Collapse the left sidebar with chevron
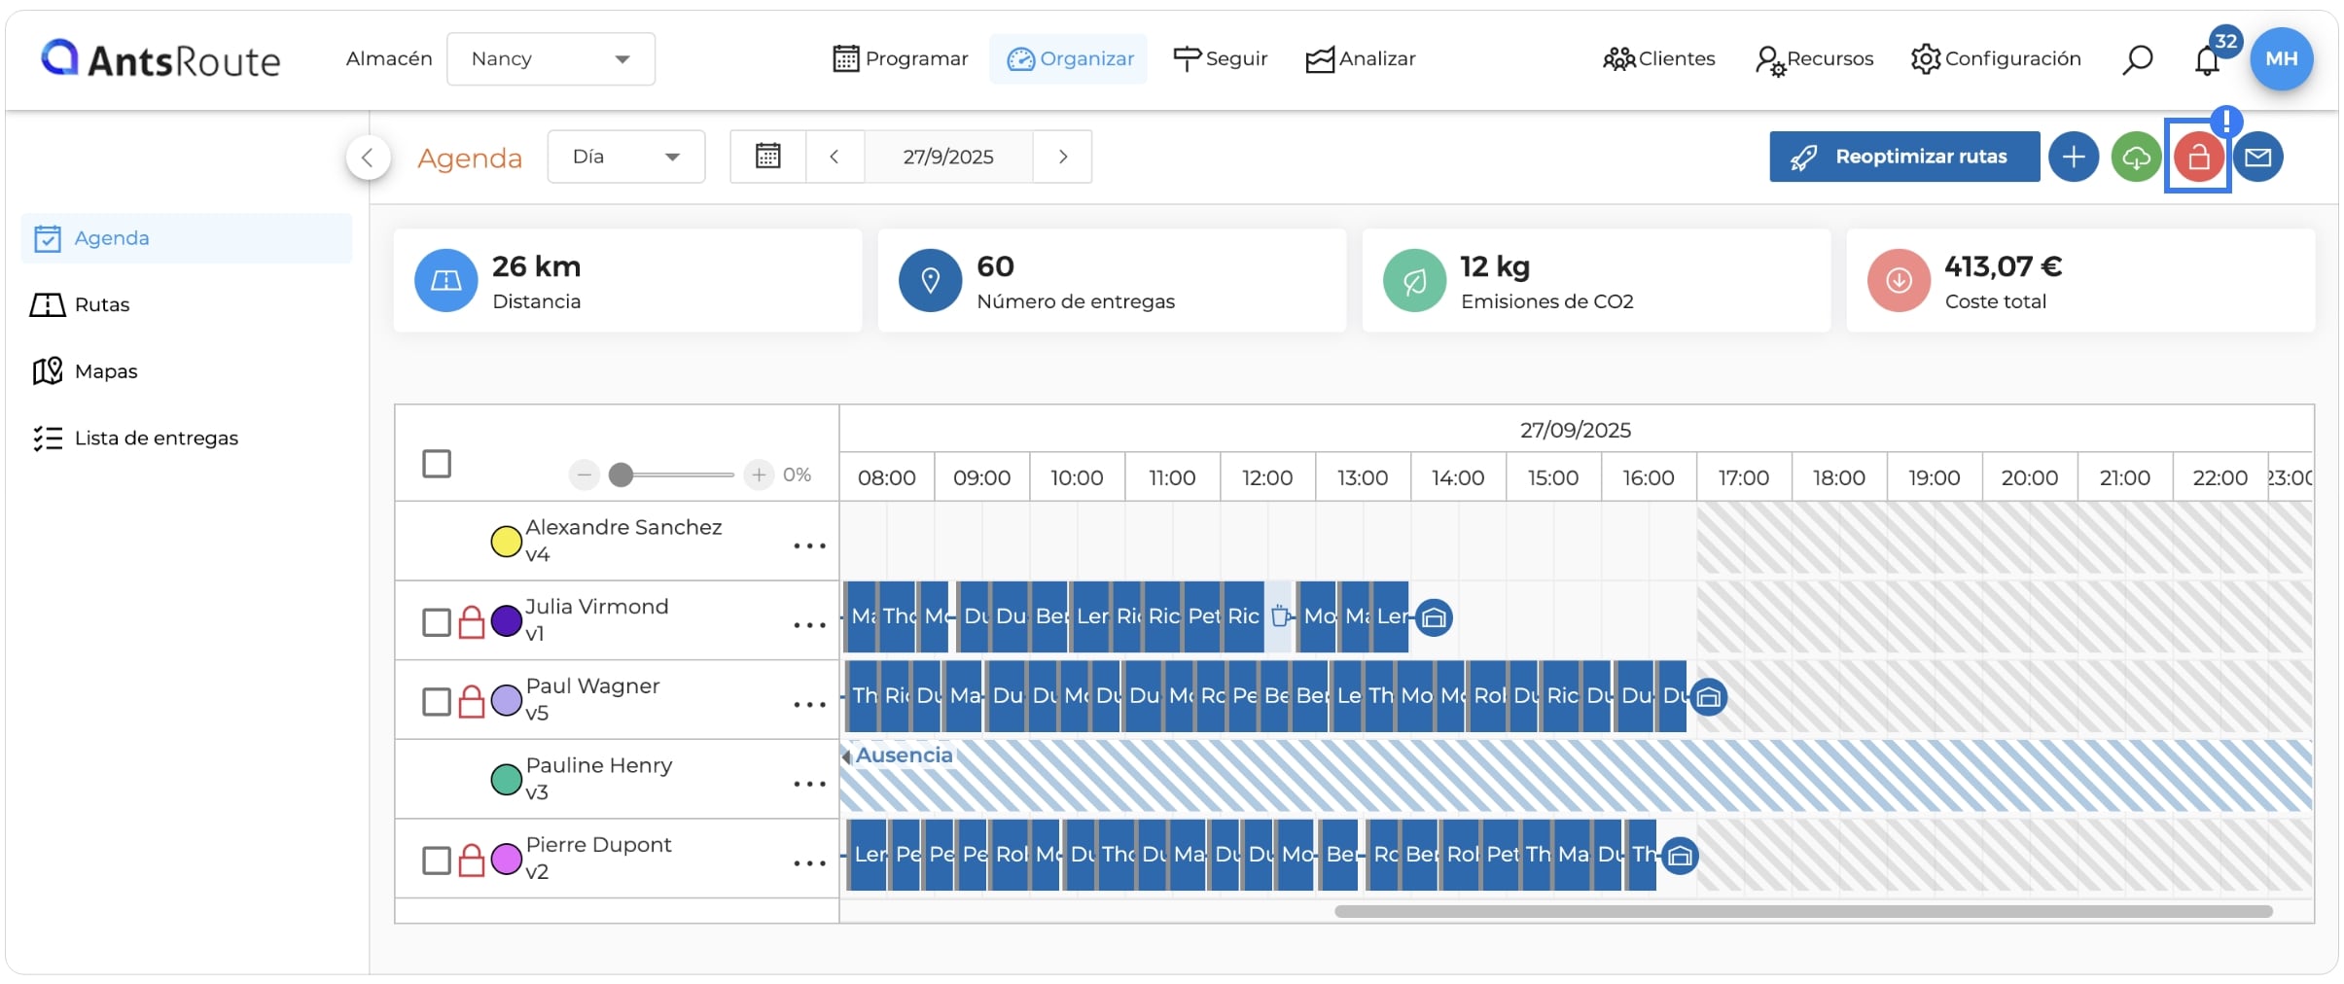 (x=368, y=158)
